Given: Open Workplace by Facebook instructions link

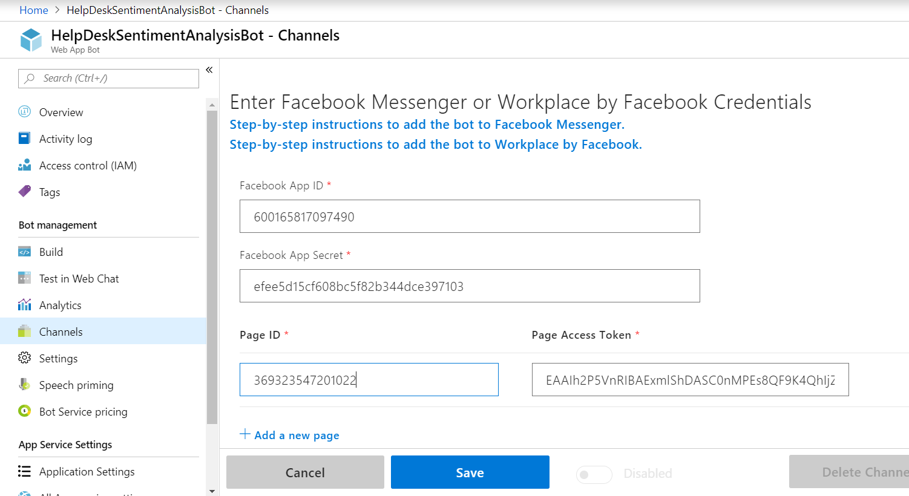Looking at the screenshot, I should click(436, 145).
